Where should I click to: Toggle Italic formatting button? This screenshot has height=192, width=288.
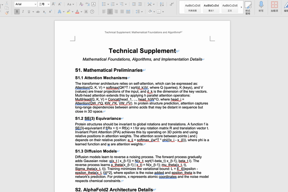23,12
